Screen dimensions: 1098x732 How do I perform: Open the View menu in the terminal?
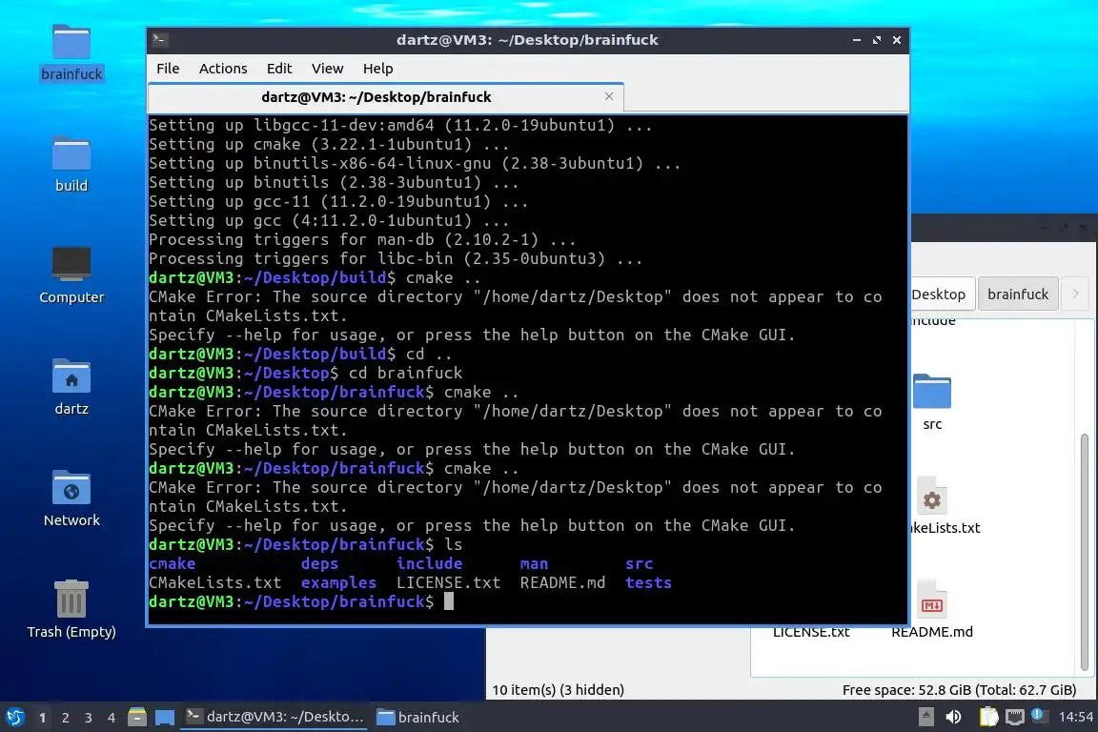[327, 69]
